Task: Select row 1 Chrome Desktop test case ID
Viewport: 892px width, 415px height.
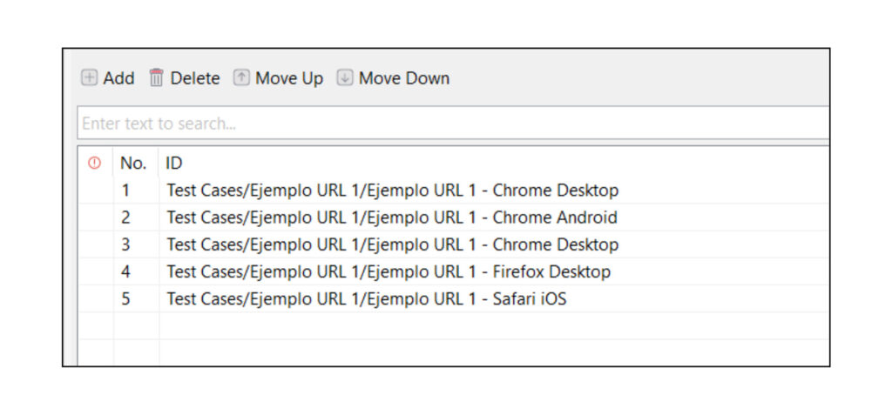Action: (x=392, y=191)
